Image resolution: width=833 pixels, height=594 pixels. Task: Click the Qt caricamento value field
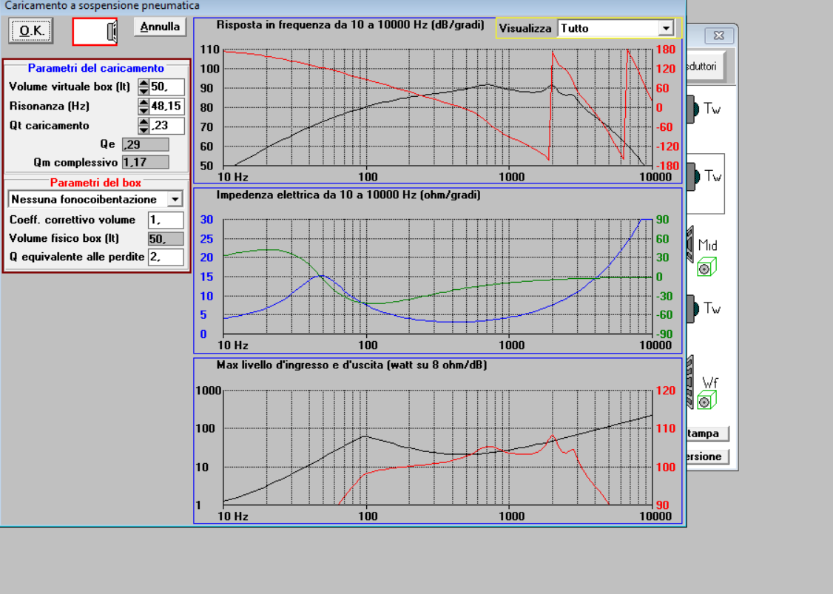point(166,126)
